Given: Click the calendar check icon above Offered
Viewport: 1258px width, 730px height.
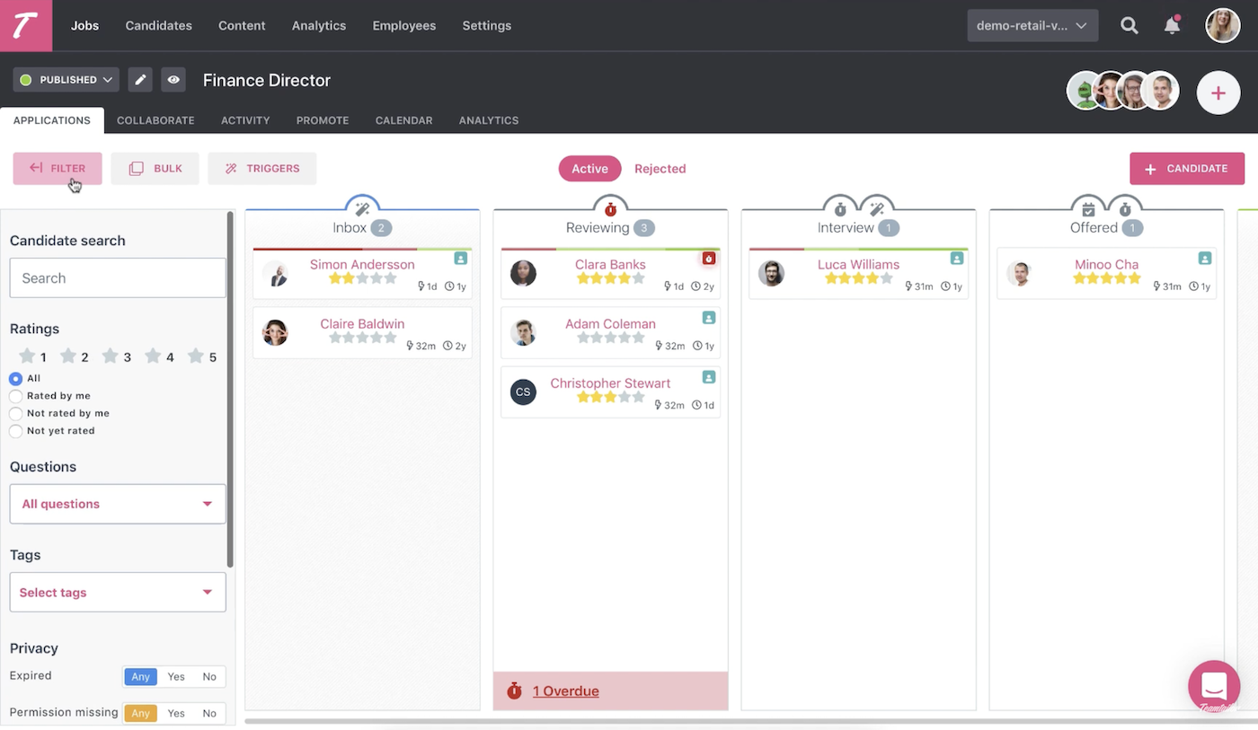Looking at the screenshot, I should click(1088, 208).
